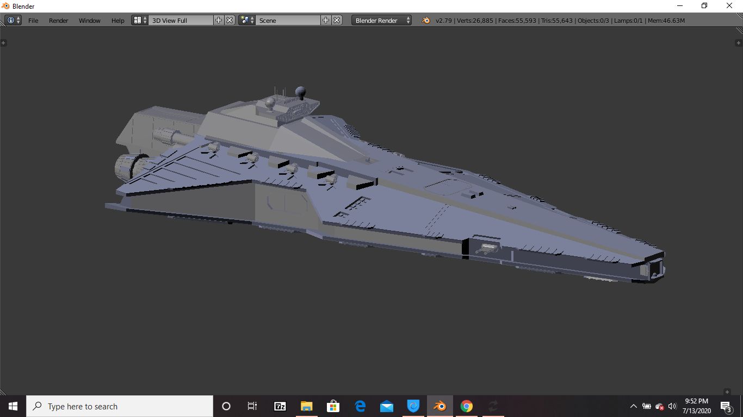Open the Help menu
This screenshot has height=417, width=743.
[x=117, y=20]
